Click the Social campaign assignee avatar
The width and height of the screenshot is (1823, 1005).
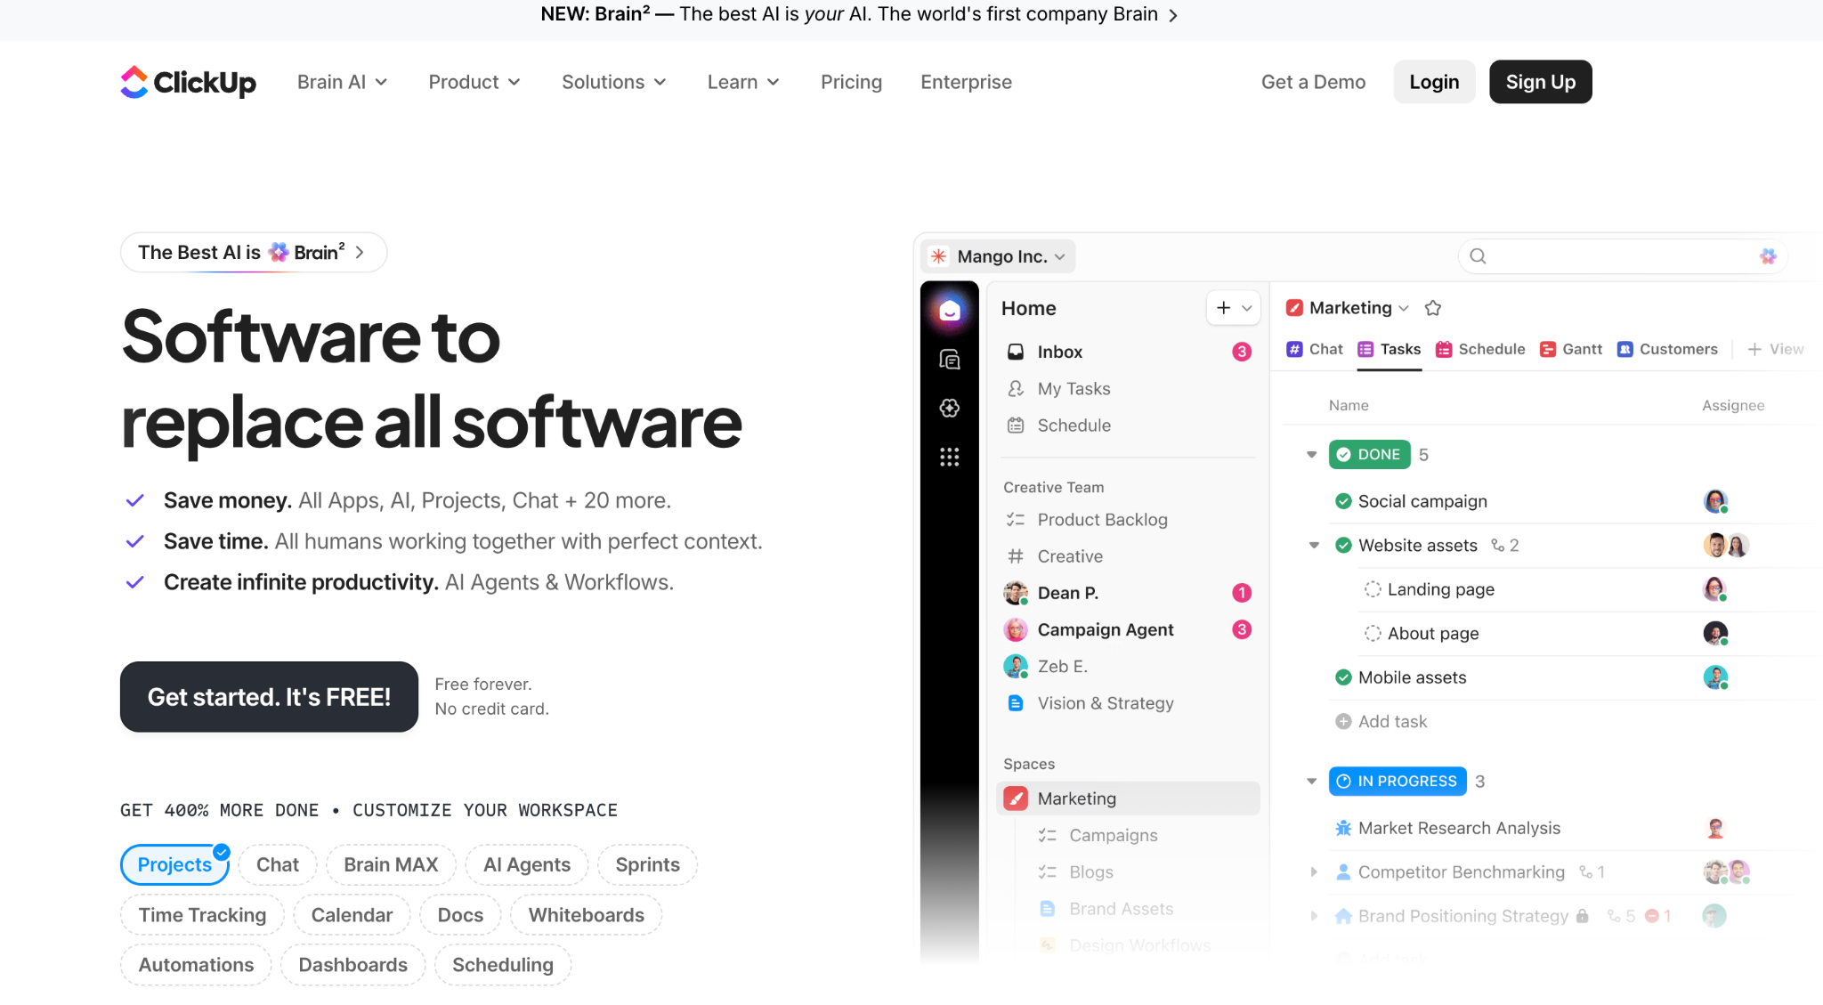point(1715,501)
